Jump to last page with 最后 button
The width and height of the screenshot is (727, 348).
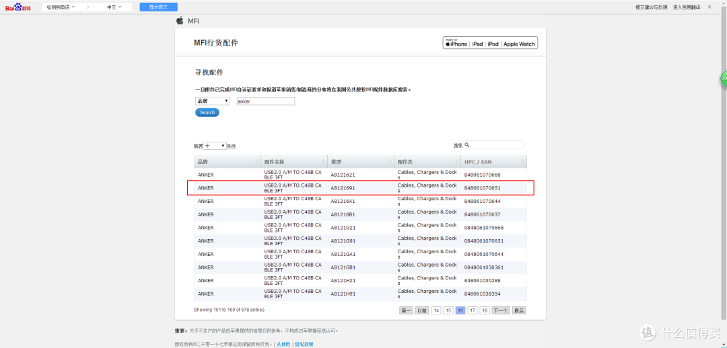point(519,310)
